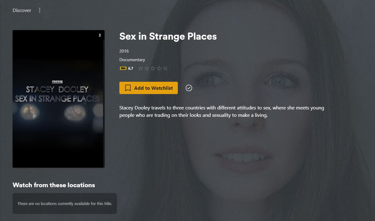Rate the title four stars
Viewport: 375px width, 221px height.
point(159,68)
